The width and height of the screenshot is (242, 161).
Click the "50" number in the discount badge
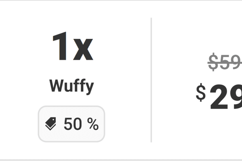[73, 124]
